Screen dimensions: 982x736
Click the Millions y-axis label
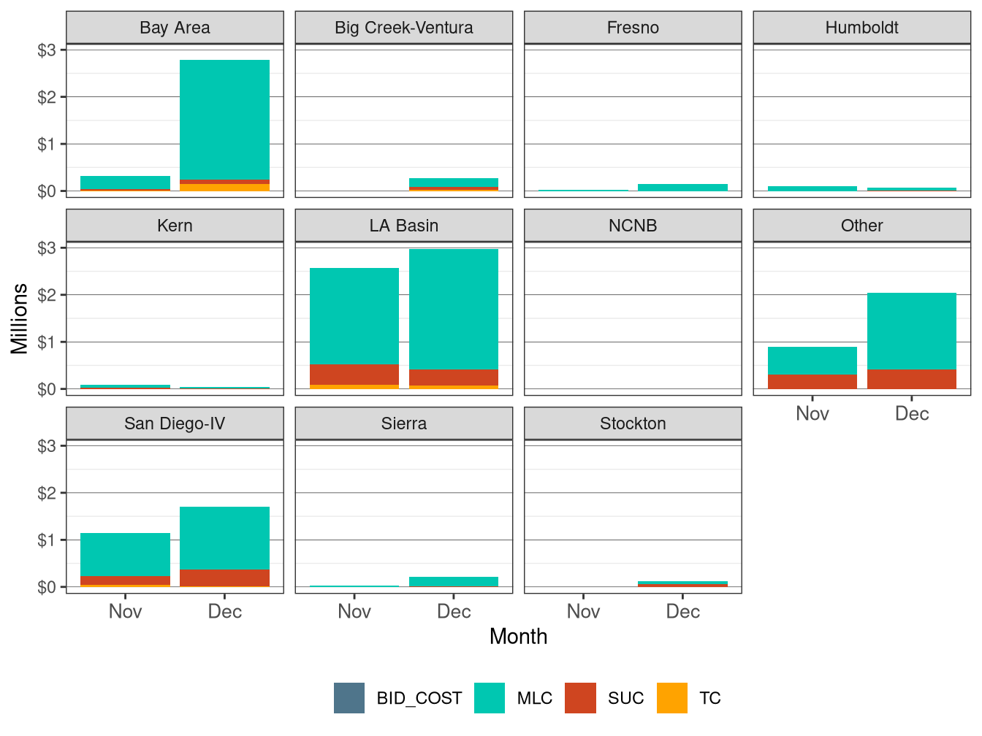18,317
